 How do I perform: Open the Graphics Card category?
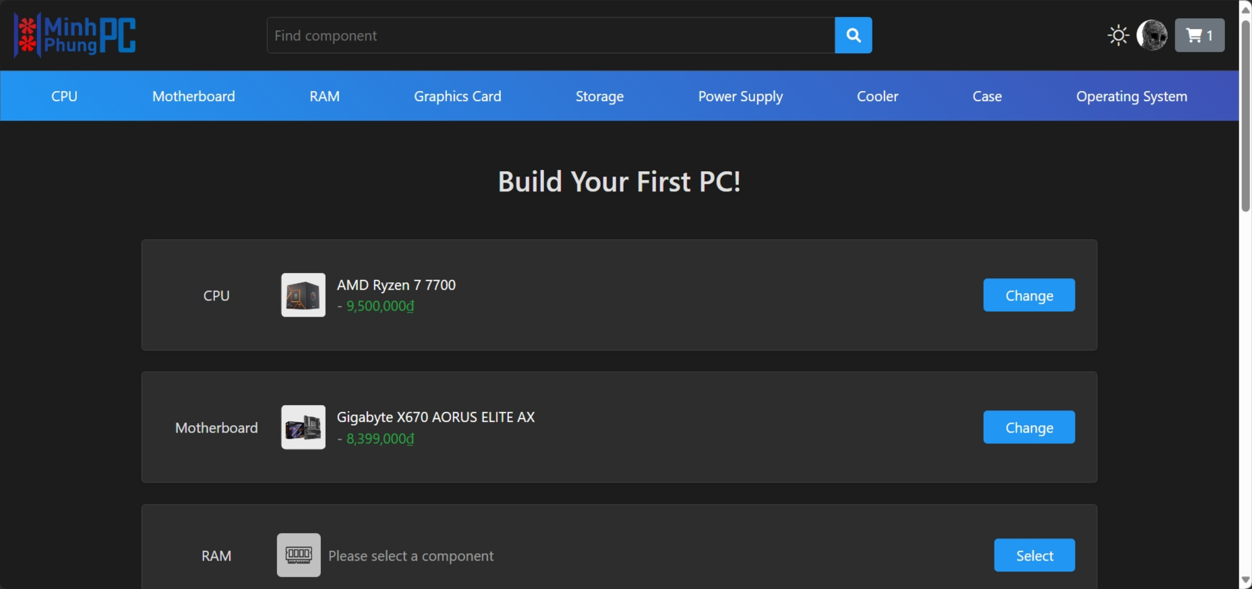click(457, 96)
